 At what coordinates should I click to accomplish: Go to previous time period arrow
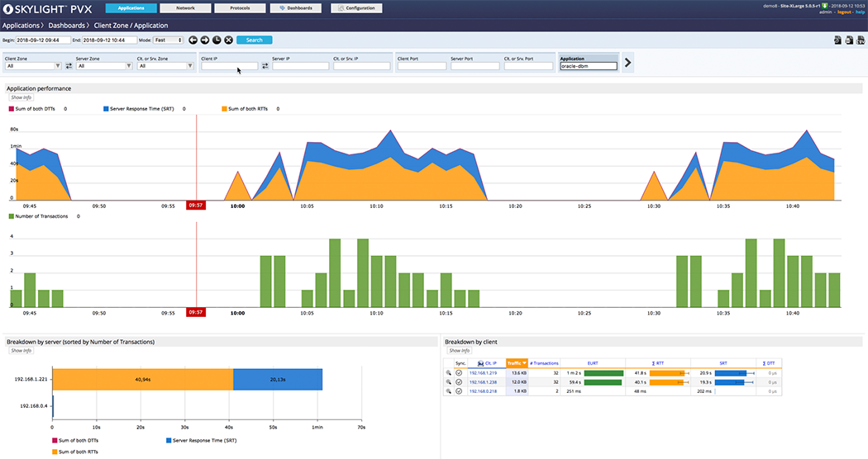[x=193, y=40]
